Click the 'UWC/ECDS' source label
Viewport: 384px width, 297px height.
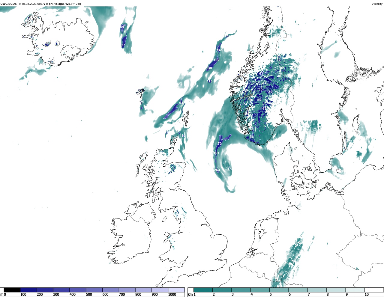(9, 4)
